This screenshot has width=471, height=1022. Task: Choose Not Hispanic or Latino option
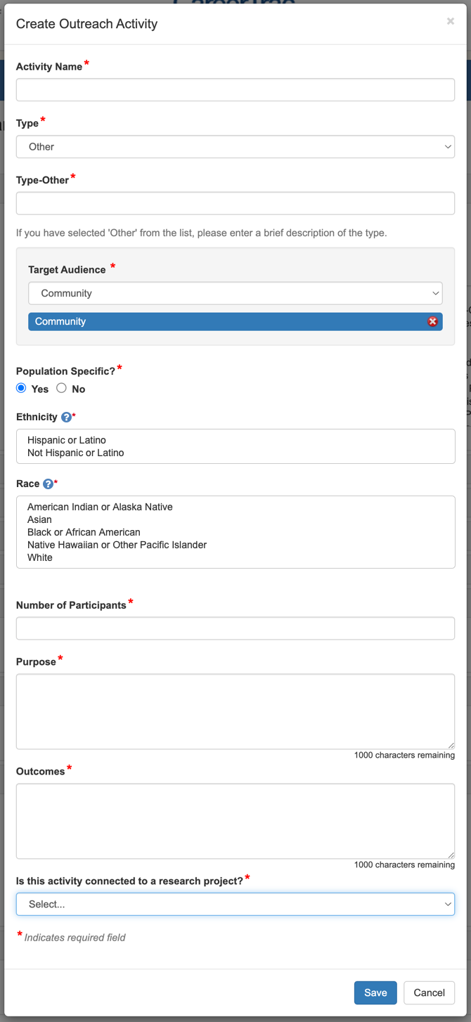(76, 453)
